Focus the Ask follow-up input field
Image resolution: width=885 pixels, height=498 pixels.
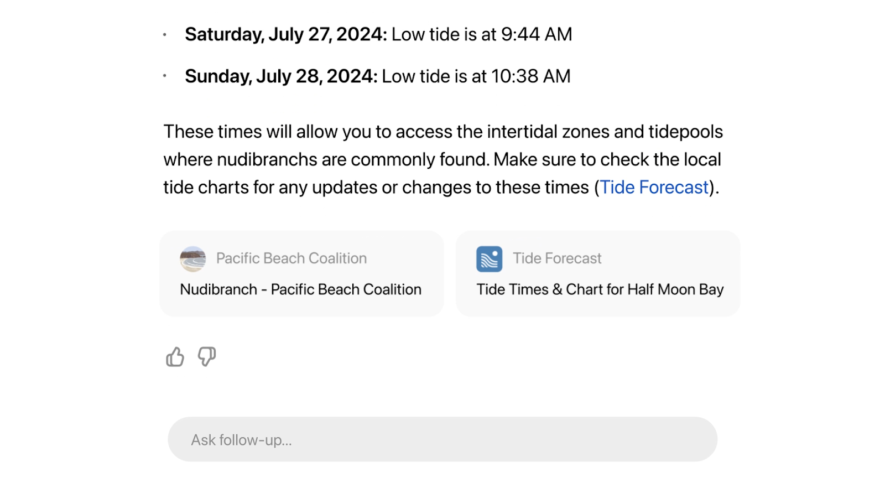(x=442, y=439)
